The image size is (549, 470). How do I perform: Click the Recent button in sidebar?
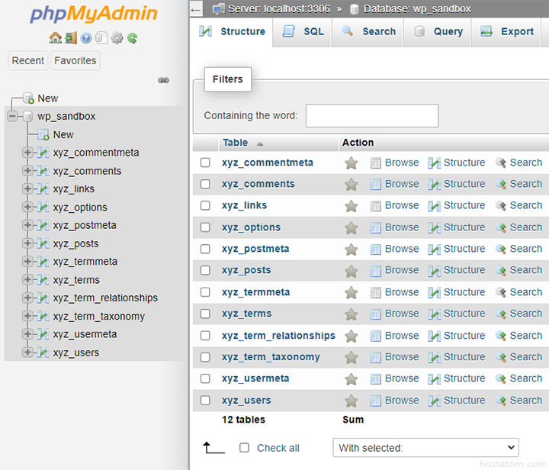point(28,61)
